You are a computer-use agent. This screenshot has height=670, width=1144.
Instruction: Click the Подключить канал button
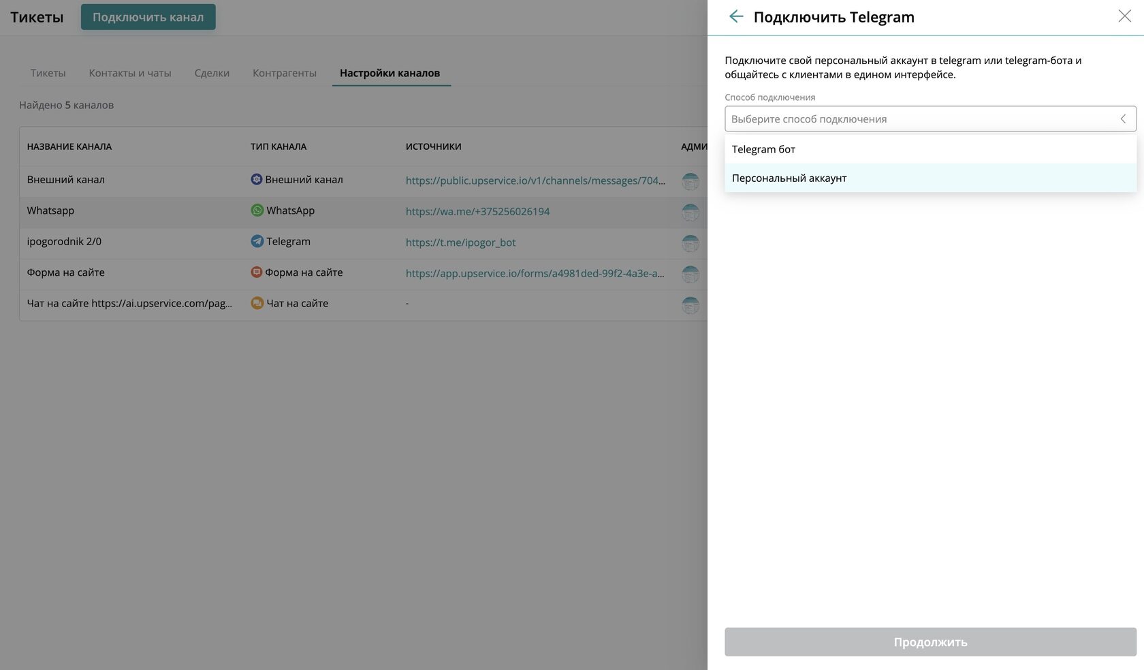148,17
